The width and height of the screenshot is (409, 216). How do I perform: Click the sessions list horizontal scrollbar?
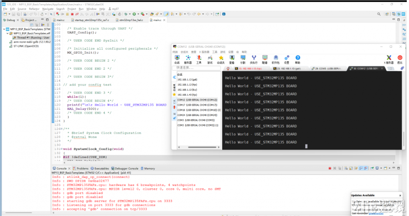click(202, 147)
